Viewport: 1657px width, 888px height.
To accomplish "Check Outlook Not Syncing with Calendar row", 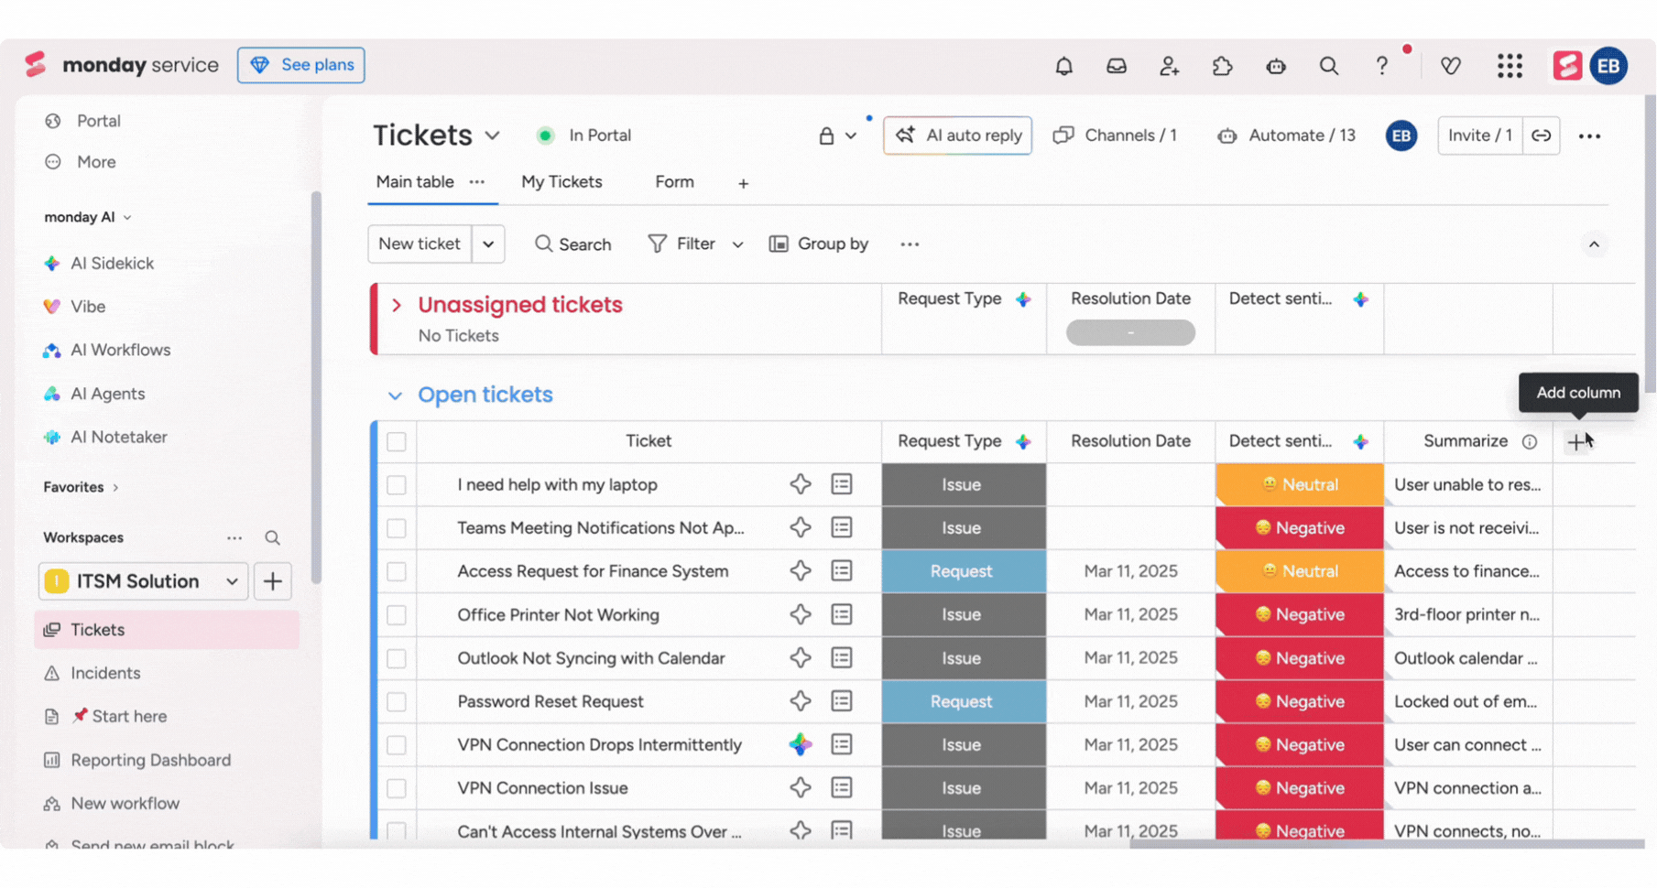I will tap(397, 658).
